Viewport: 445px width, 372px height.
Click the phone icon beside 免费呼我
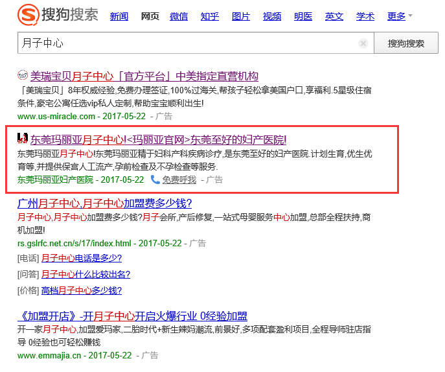155,180
